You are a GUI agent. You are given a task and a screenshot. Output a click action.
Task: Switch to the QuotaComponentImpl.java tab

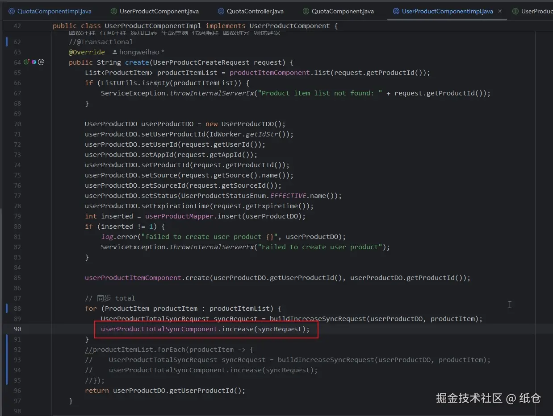[x=49, y=11]
